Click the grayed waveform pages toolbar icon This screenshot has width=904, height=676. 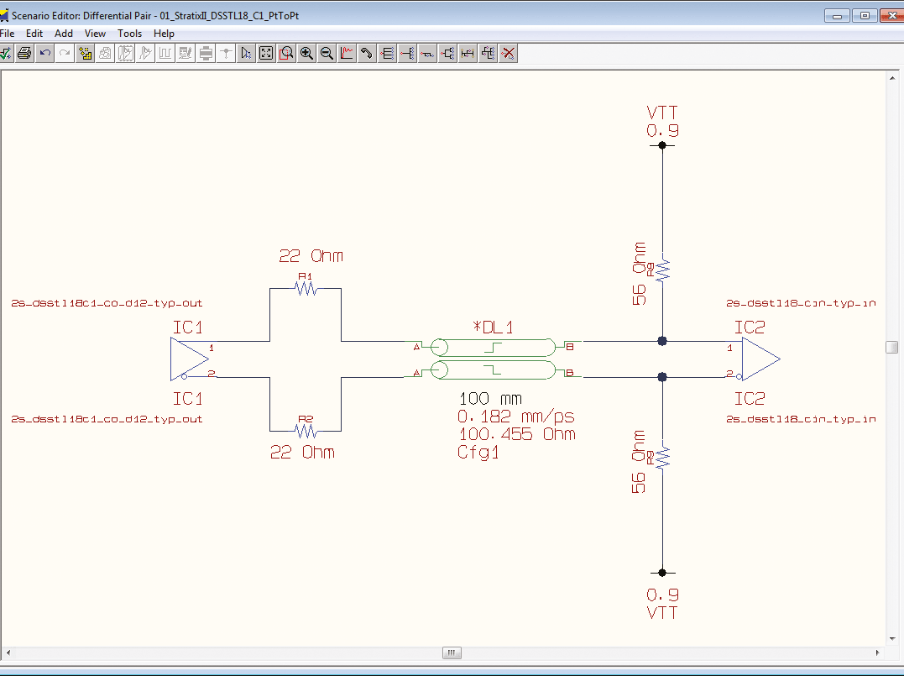[x=125, y=54]
